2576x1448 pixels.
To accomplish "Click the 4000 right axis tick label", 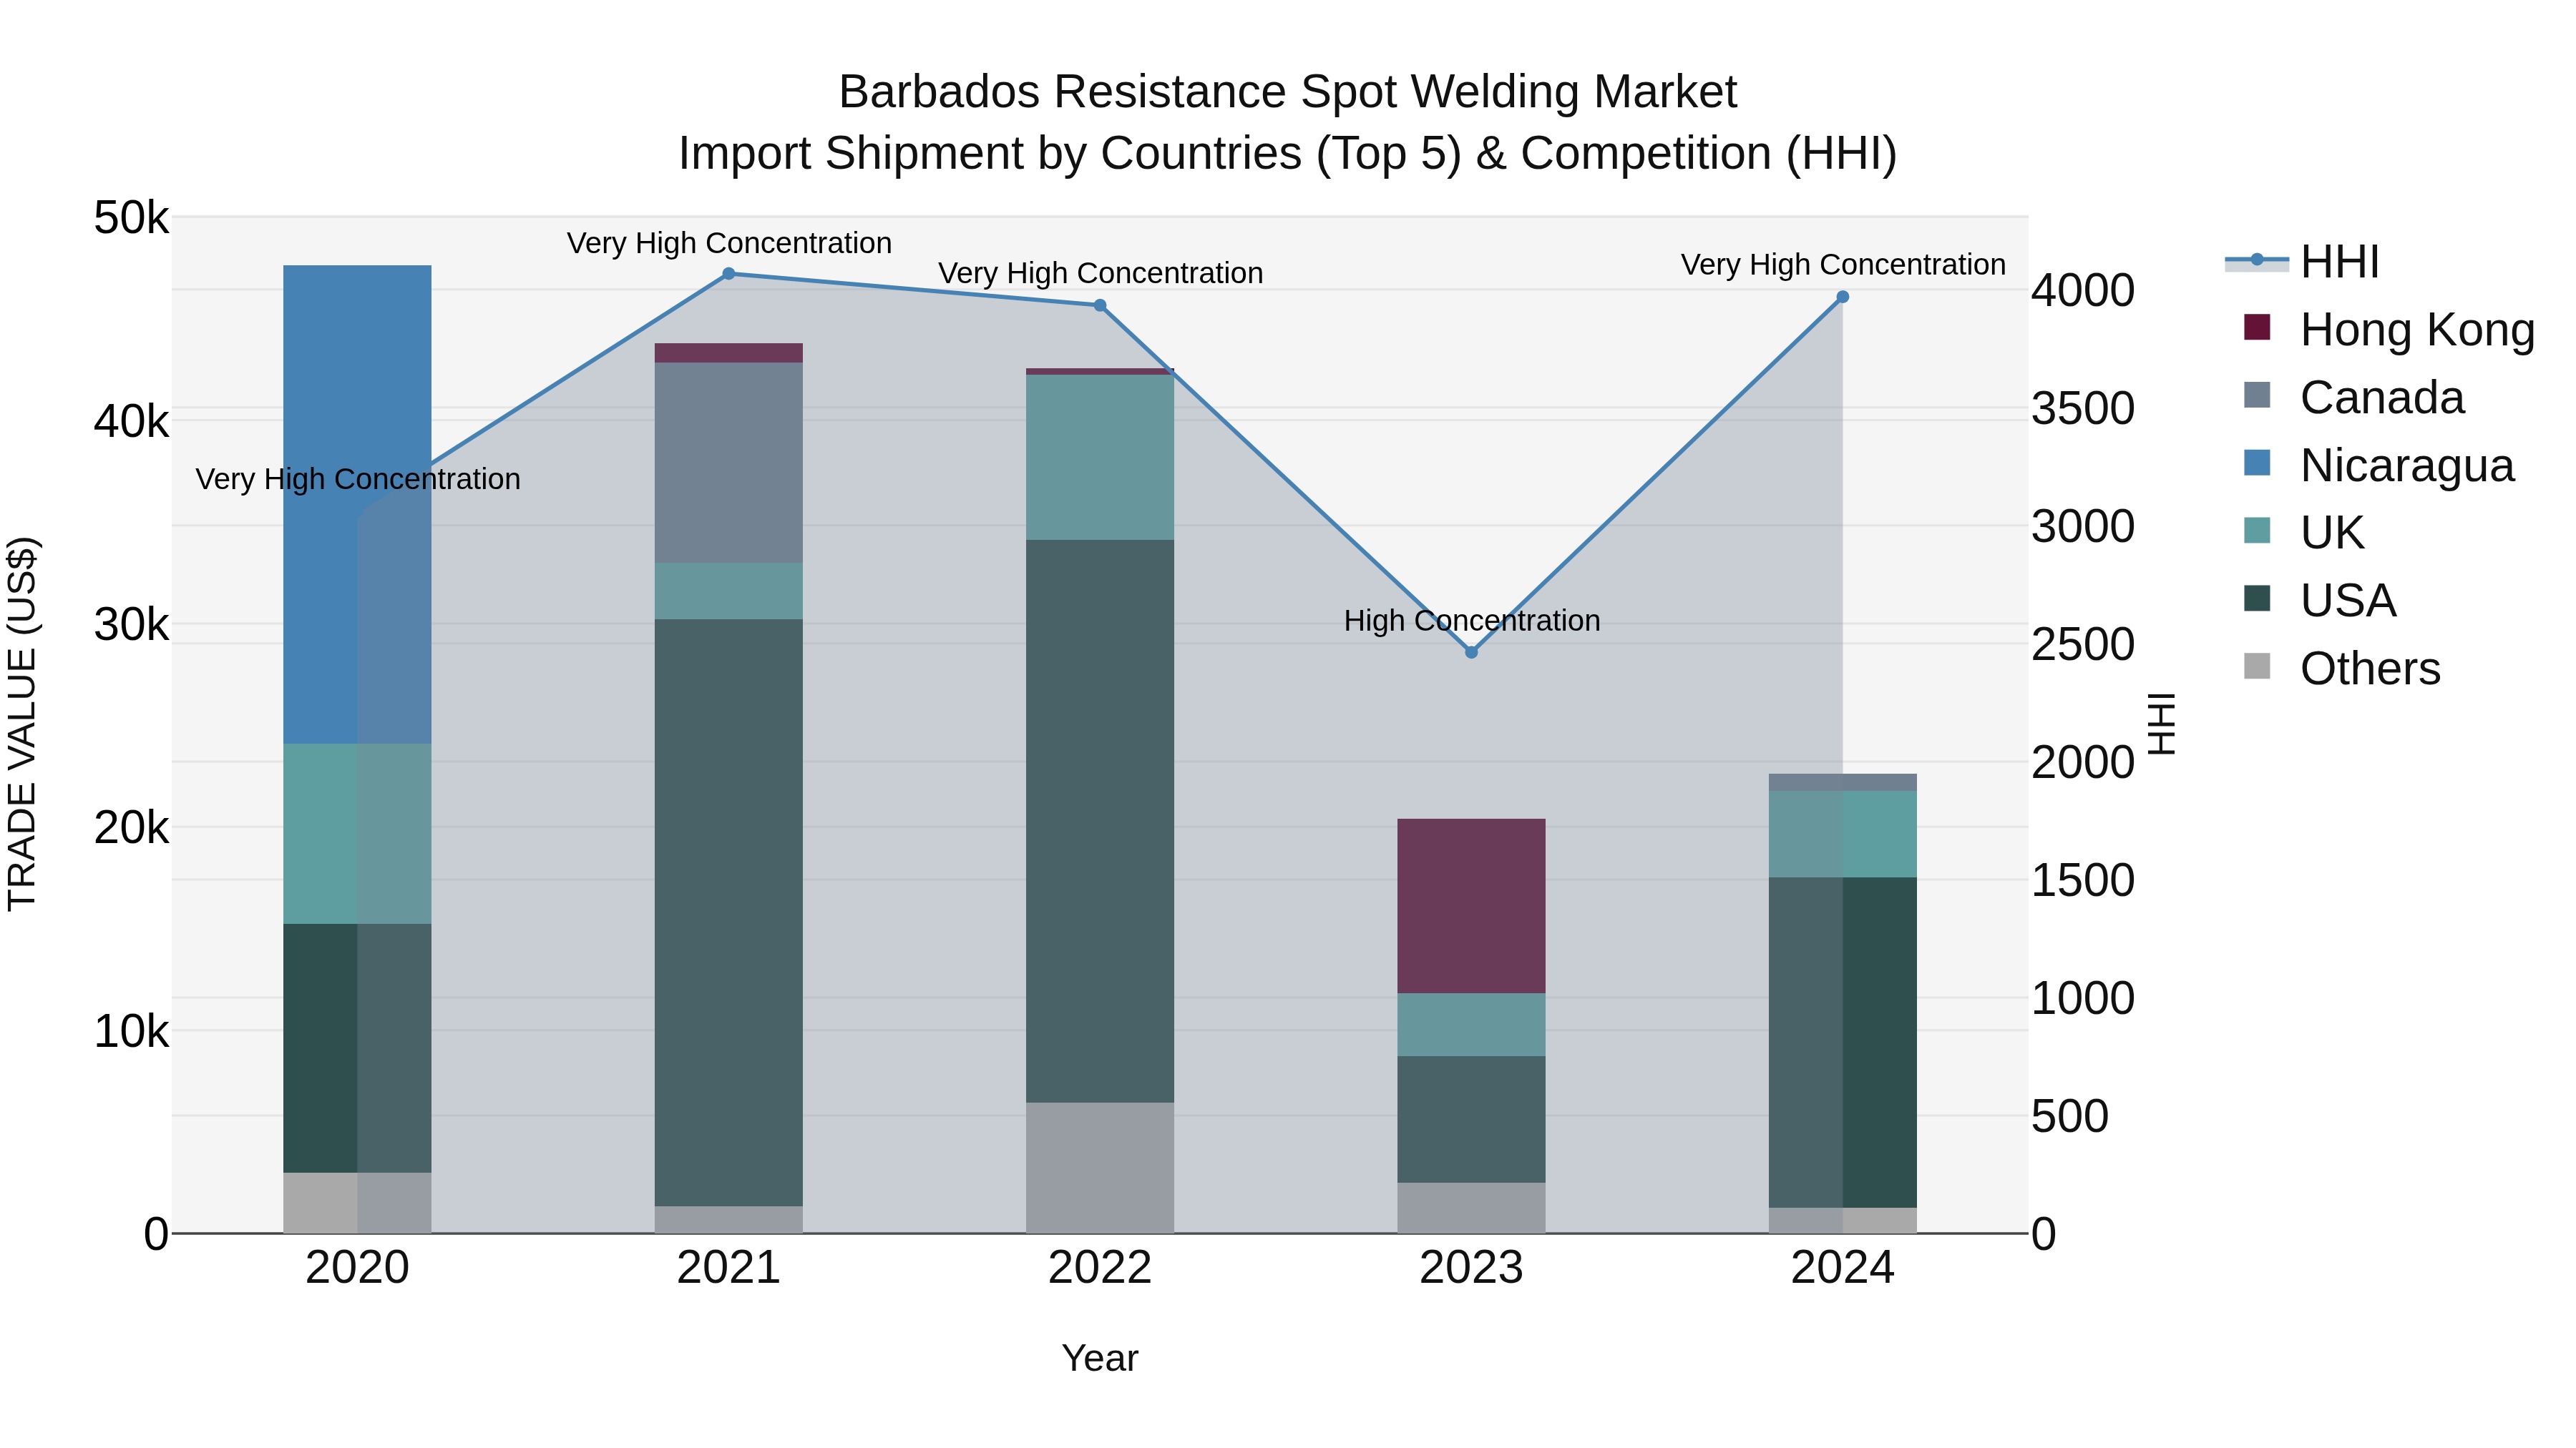I will click(2083, 291).
